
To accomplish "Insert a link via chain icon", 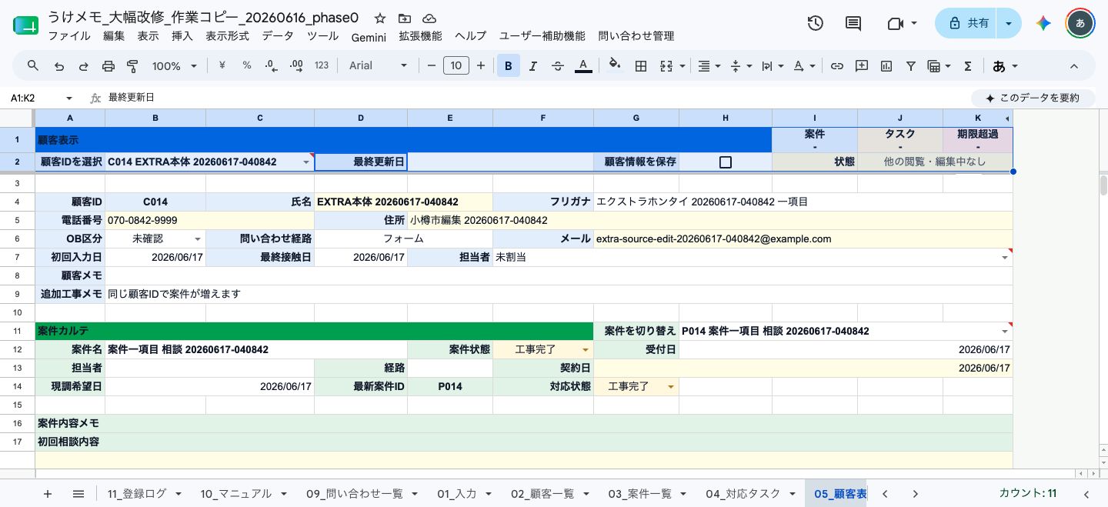I will pyautogui.click(x=836, y=66).
